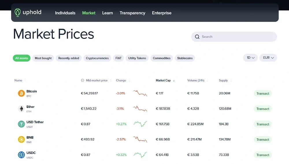Open the Enterprise menu
This screenshot has width=289, height=164.
click(x=162, y=13)
